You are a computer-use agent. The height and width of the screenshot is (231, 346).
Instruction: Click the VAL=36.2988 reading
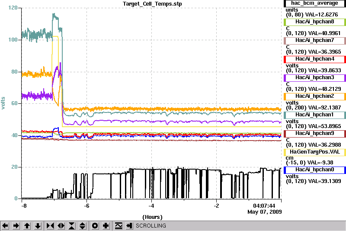tap(325, 145)
